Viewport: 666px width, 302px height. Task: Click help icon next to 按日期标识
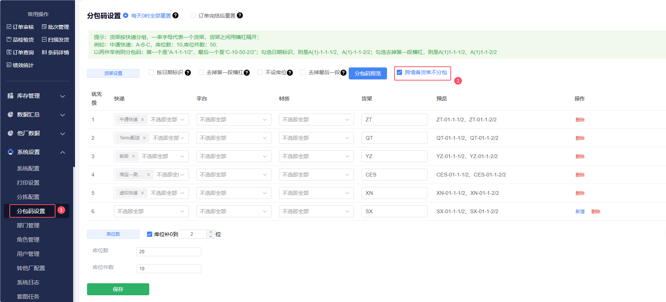(188, 73)
